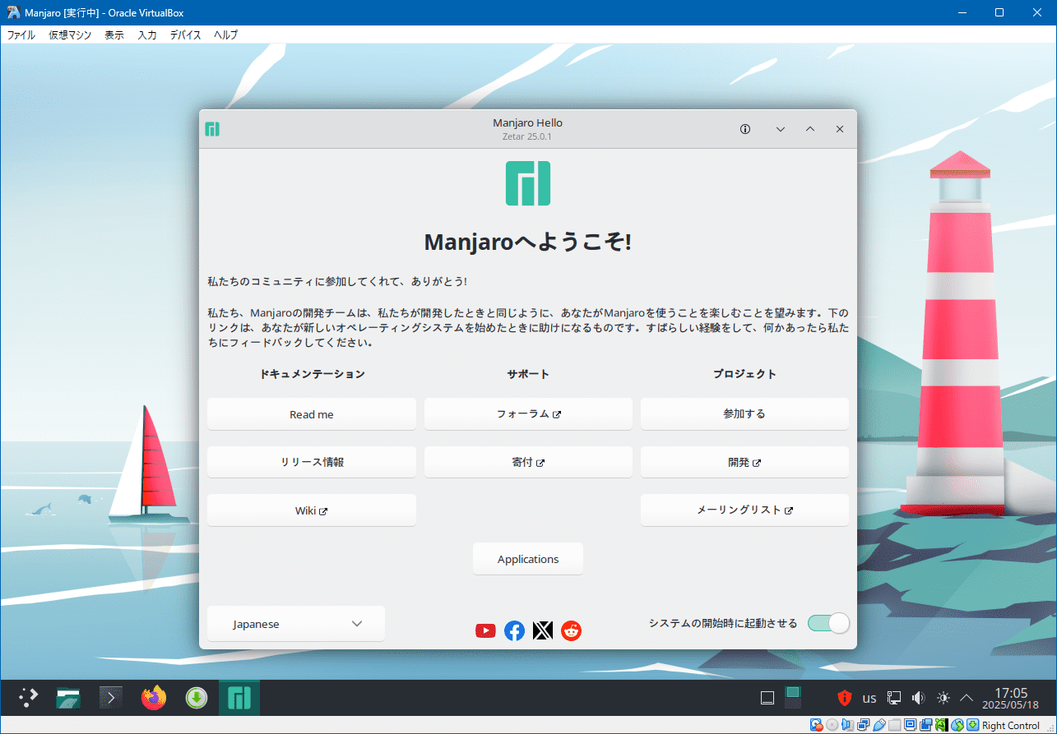Click the VirtualBox audio status icon

[847, 725]
